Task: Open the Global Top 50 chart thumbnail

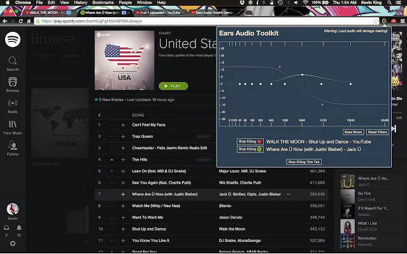Action: click(60, 123)
